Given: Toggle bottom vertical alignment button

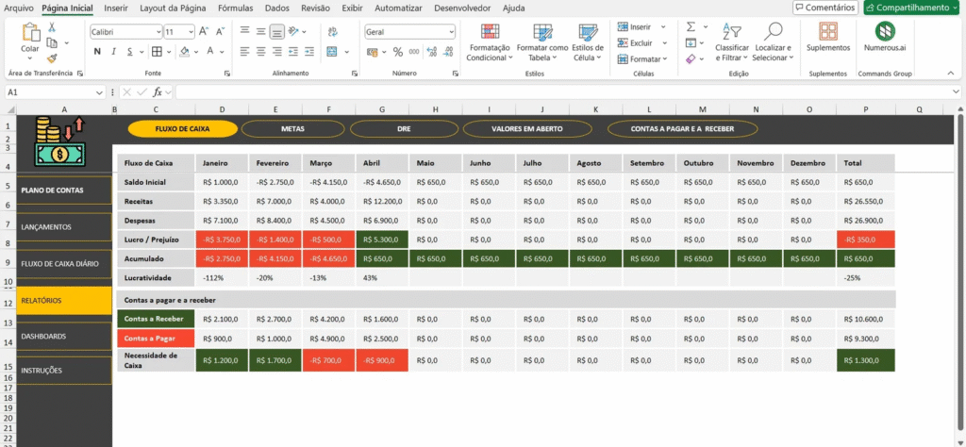Looking at the screenshot, I should coord(276,31).
